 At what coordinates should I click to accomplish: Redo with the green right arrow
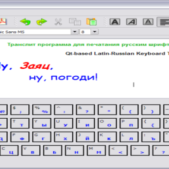tap(42, 22)
